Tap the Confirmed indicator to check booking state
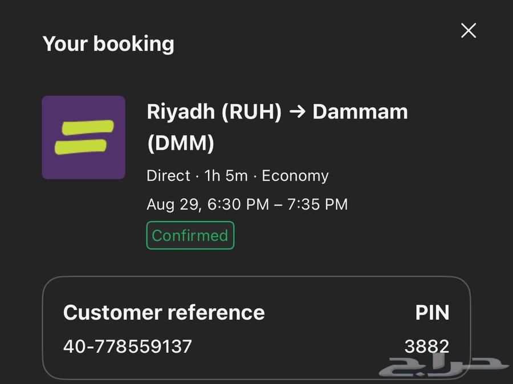This screenshot has height=384, width=513. pyautogui.click(x=190, y=235)
